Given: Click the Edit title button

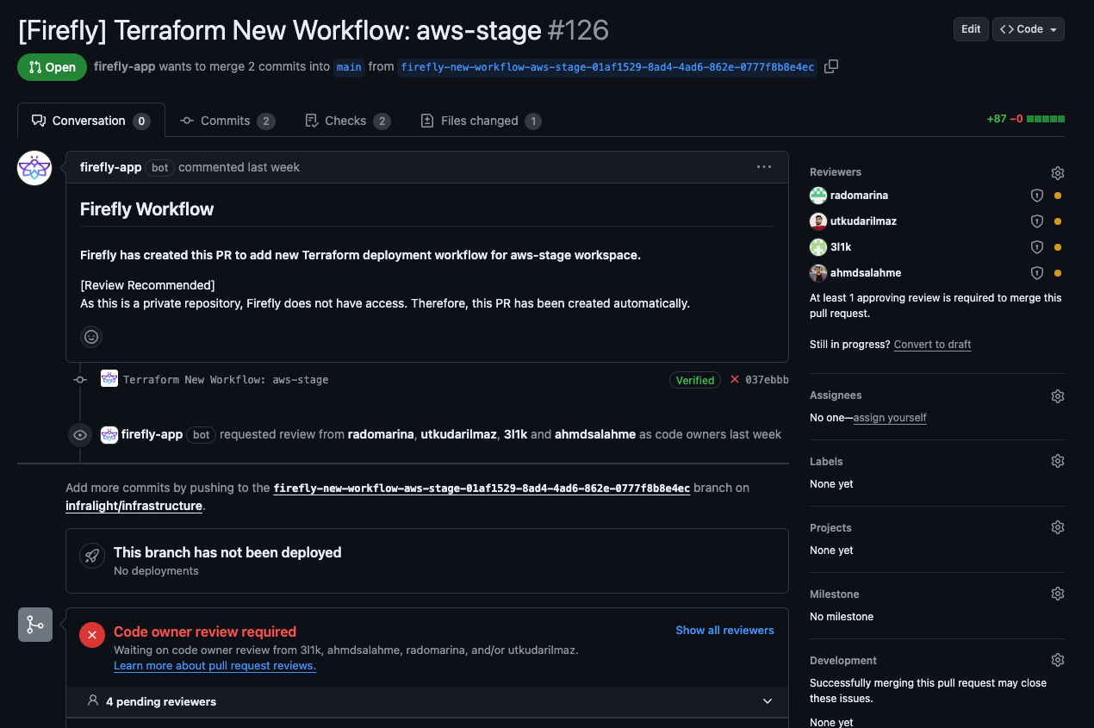Looking at the screenshot, I should 971,29.
